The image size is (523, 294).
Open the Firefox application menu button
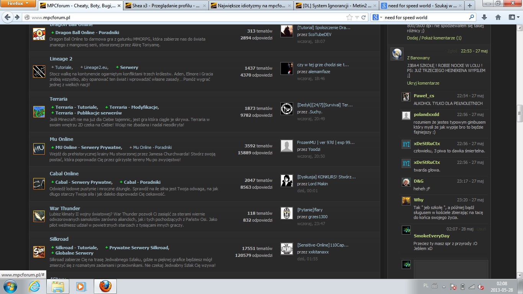tap(18, 3)
